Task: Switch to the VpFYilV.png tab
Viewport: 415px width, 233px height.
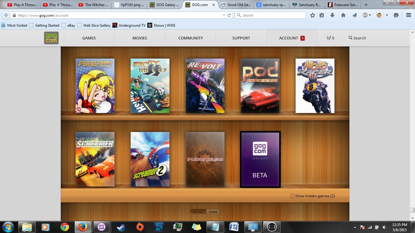Action: pos(129,5)
